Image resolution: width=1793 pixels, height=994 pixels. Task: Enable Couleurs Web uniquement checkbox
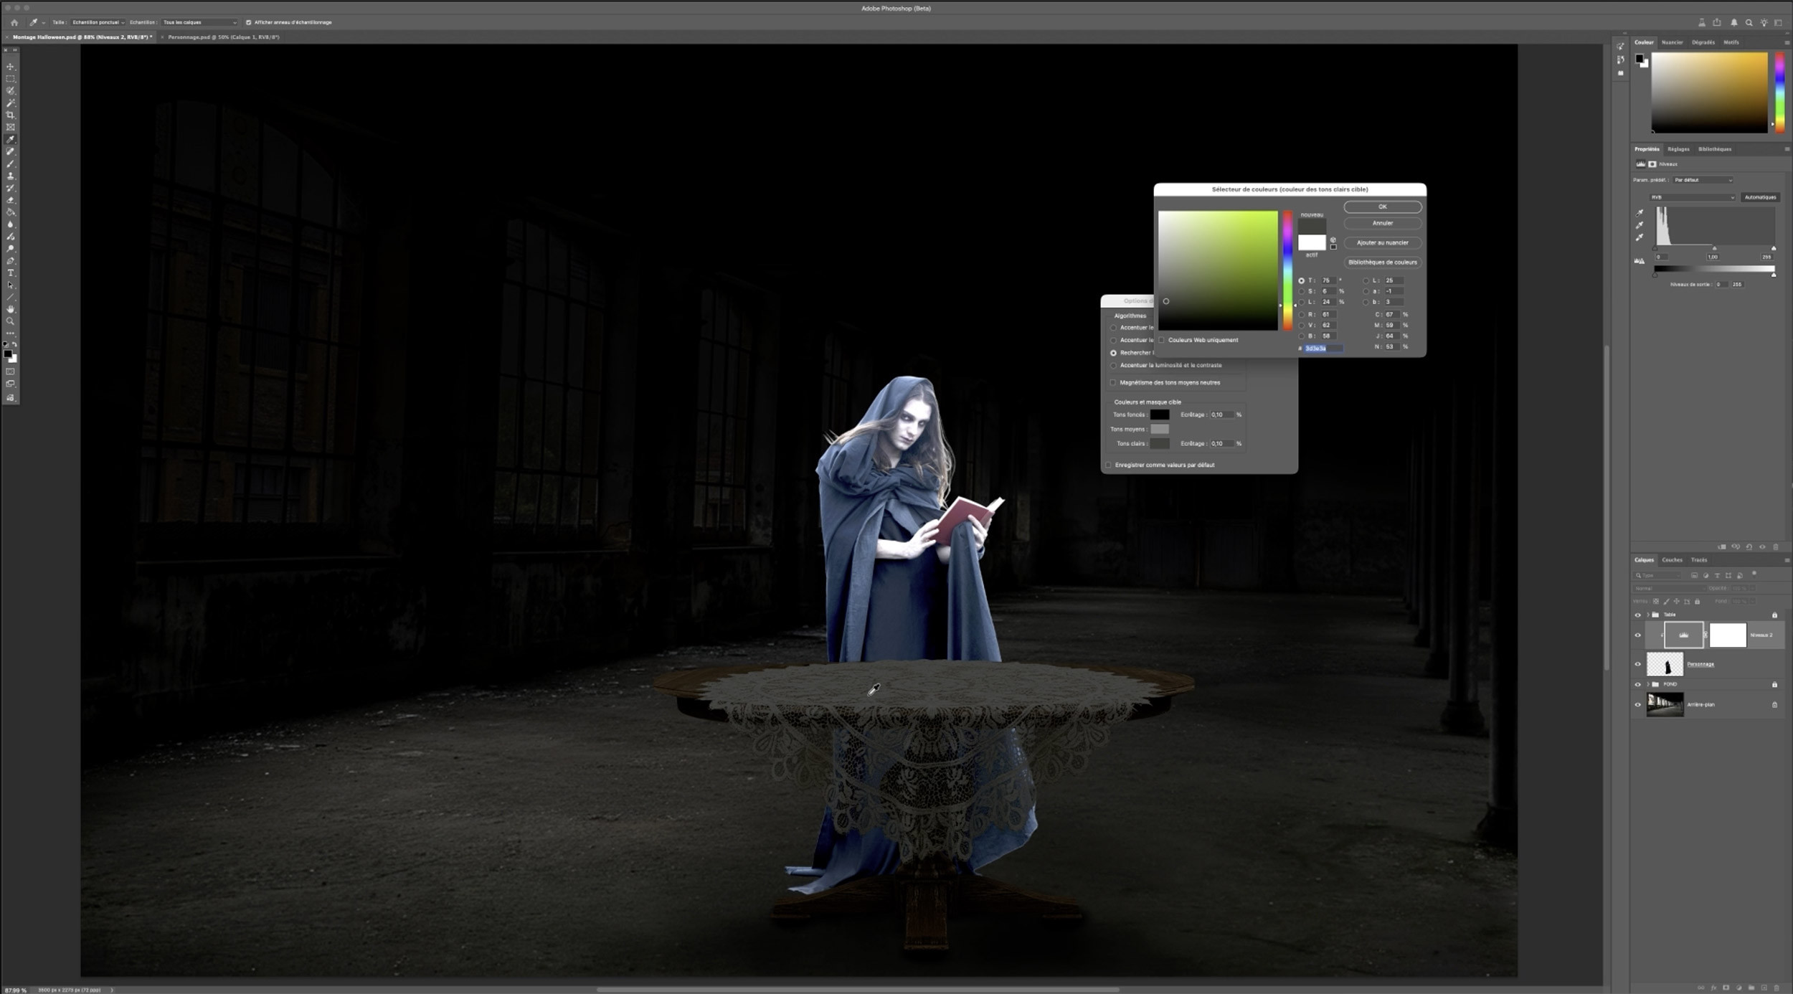pos(1162,340)
